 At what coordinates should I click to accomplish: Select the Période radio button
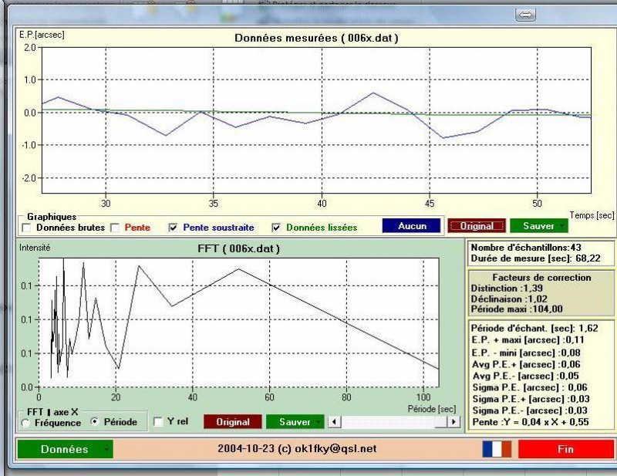click(95, 422)
